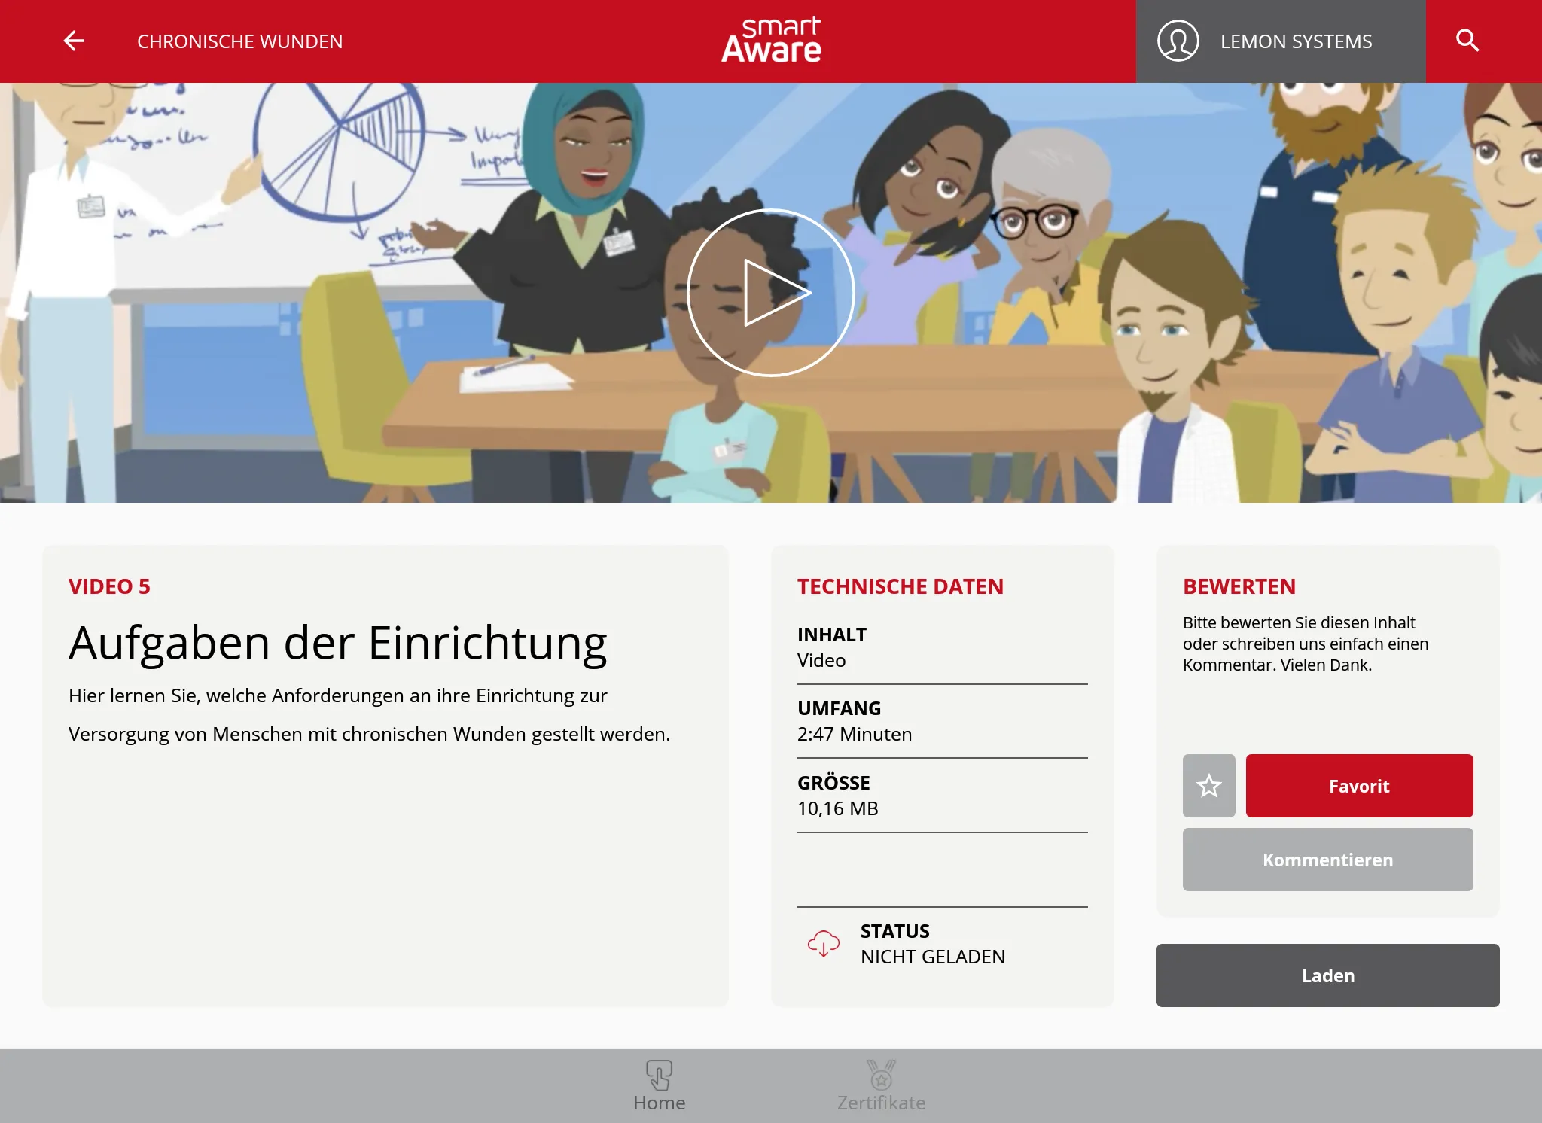Play the video with the play button

(771, 292)
